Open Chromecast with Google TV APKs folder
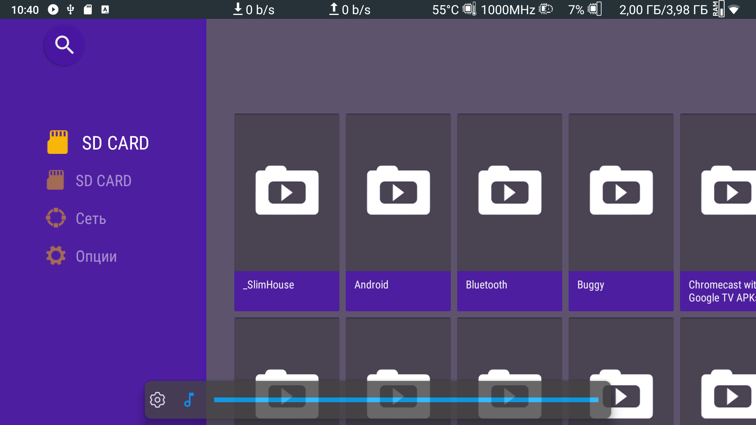 [719, 213]
